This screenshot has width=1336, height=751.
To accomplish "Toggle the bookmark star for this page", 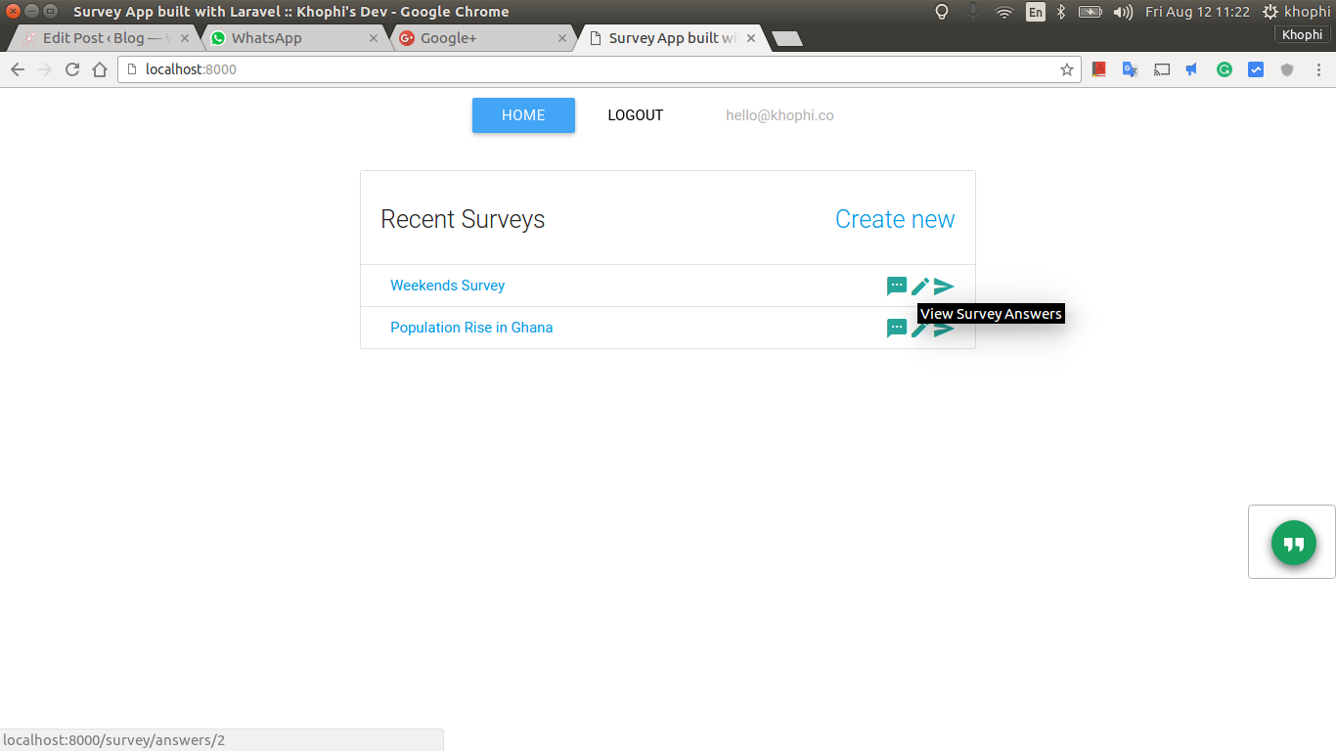I will pos(1066,69).
